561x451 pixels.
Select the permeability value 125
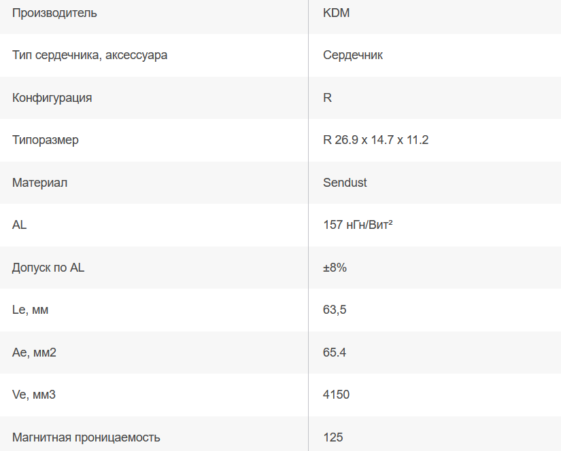(x=333, y=437)
